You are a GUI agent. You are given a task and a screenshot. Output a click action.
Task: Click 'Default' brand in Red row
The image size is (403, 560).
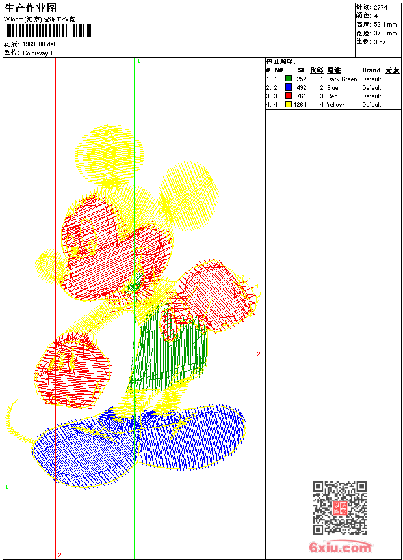[x=372, y=96]
